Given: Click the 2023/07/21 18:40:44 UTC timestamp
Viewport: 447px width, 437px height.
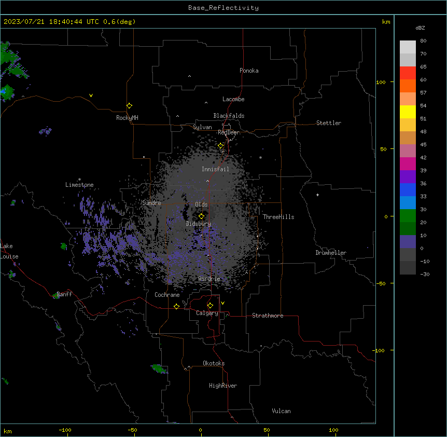Looking at the screenshot, I should click(51, 22).
